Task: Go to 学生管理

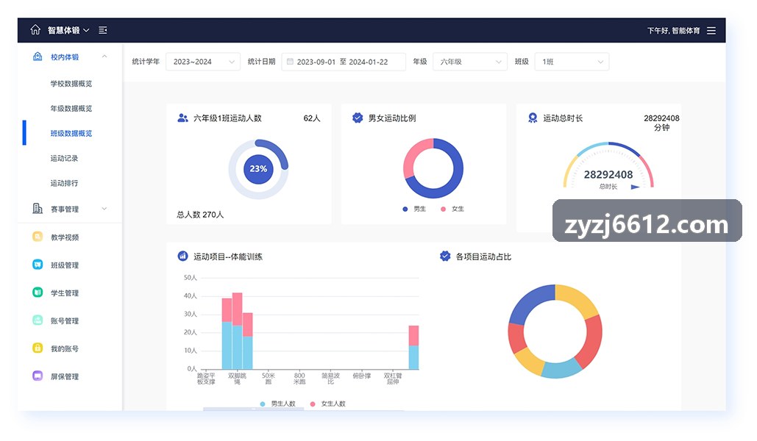Action: click(x=65, y=293)
